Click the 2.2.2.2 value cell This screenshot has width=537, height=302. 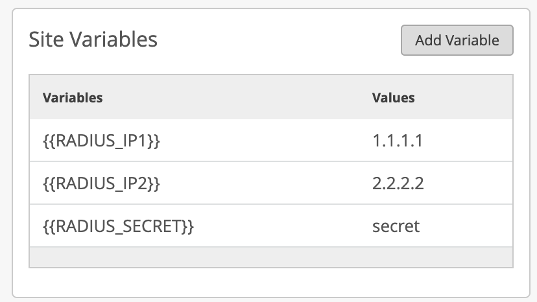pos(398,183)
